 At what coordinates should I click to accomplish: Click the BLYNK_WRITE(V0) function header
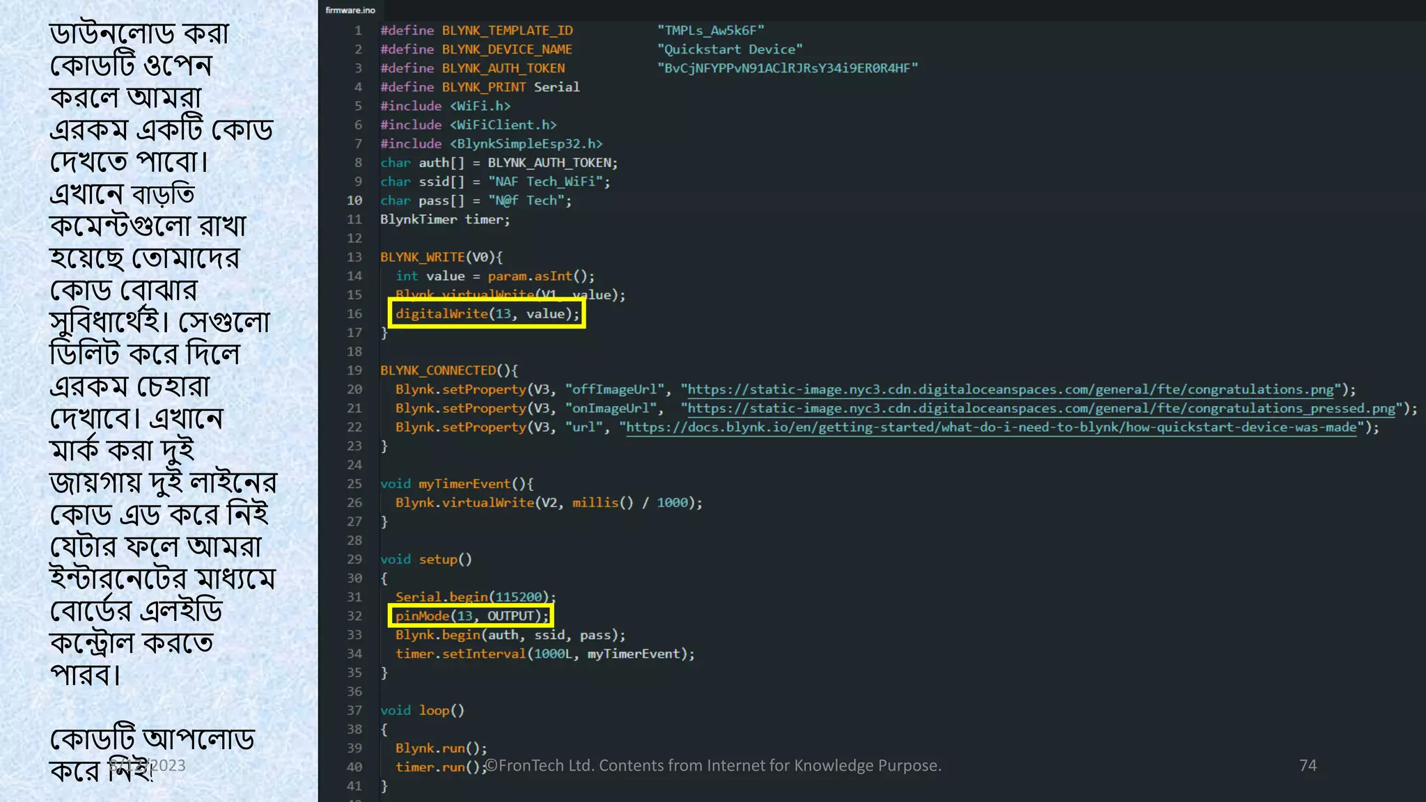(x=441, y=257)
